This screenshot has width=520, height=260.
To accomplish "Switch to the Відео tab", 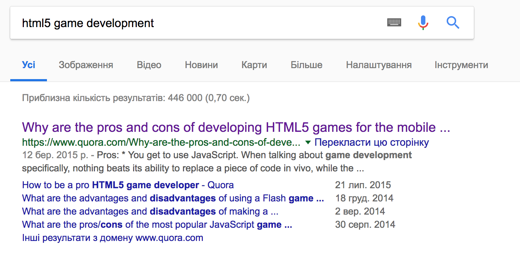I will pos(149,65).
